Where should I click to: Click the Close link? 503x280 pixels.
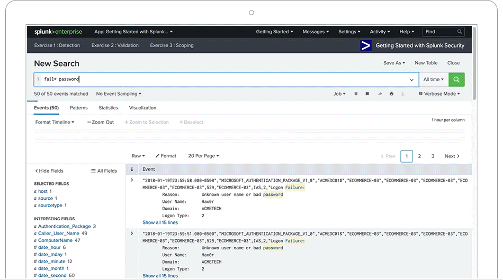click(x=454, y=63)
